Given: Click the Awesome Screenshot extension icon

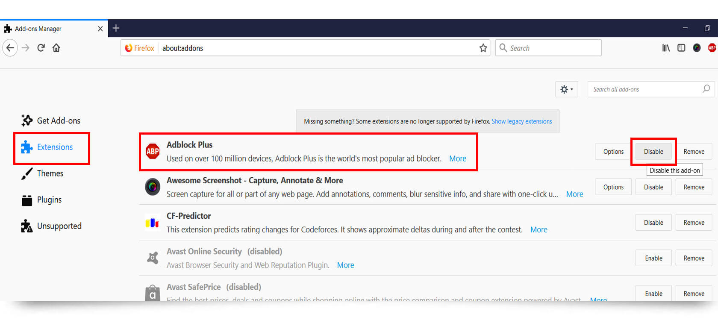Looking at the screenshot, I should 153,187.
